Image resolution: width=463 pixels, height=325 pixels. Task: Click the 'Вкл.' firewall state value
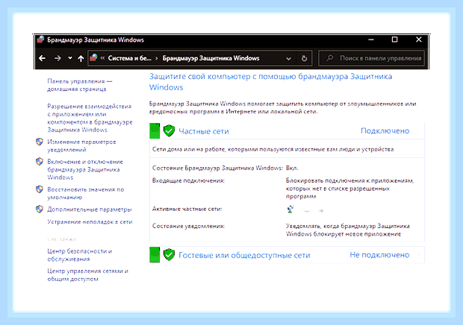click(292, 168)
